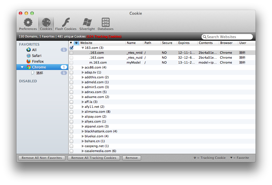This screenshot has width=272, height=185.
Task: Select the Safari sidebar item
Action: click(42, 56)
